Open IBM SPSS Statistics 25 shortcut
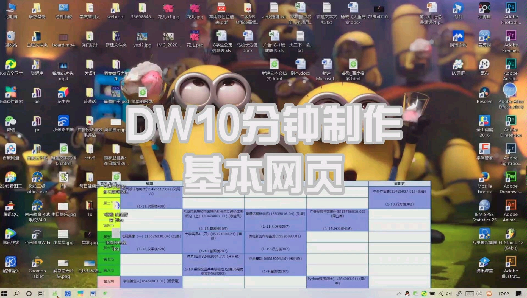This screenshot has height=298, width=527. tap(484, 211)
